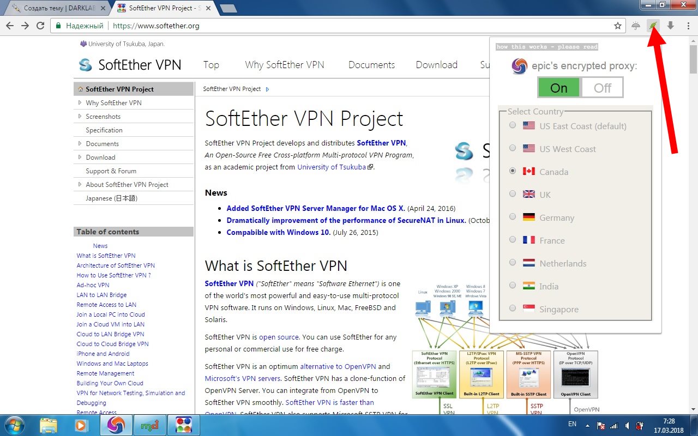Open the Epic encrypted proxy plug icon
Screen dimensions: 698x436
click(653, 26)
